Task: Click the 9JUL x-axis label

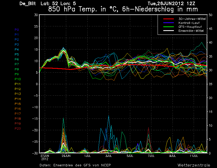Action: click(x=173, y=156)
